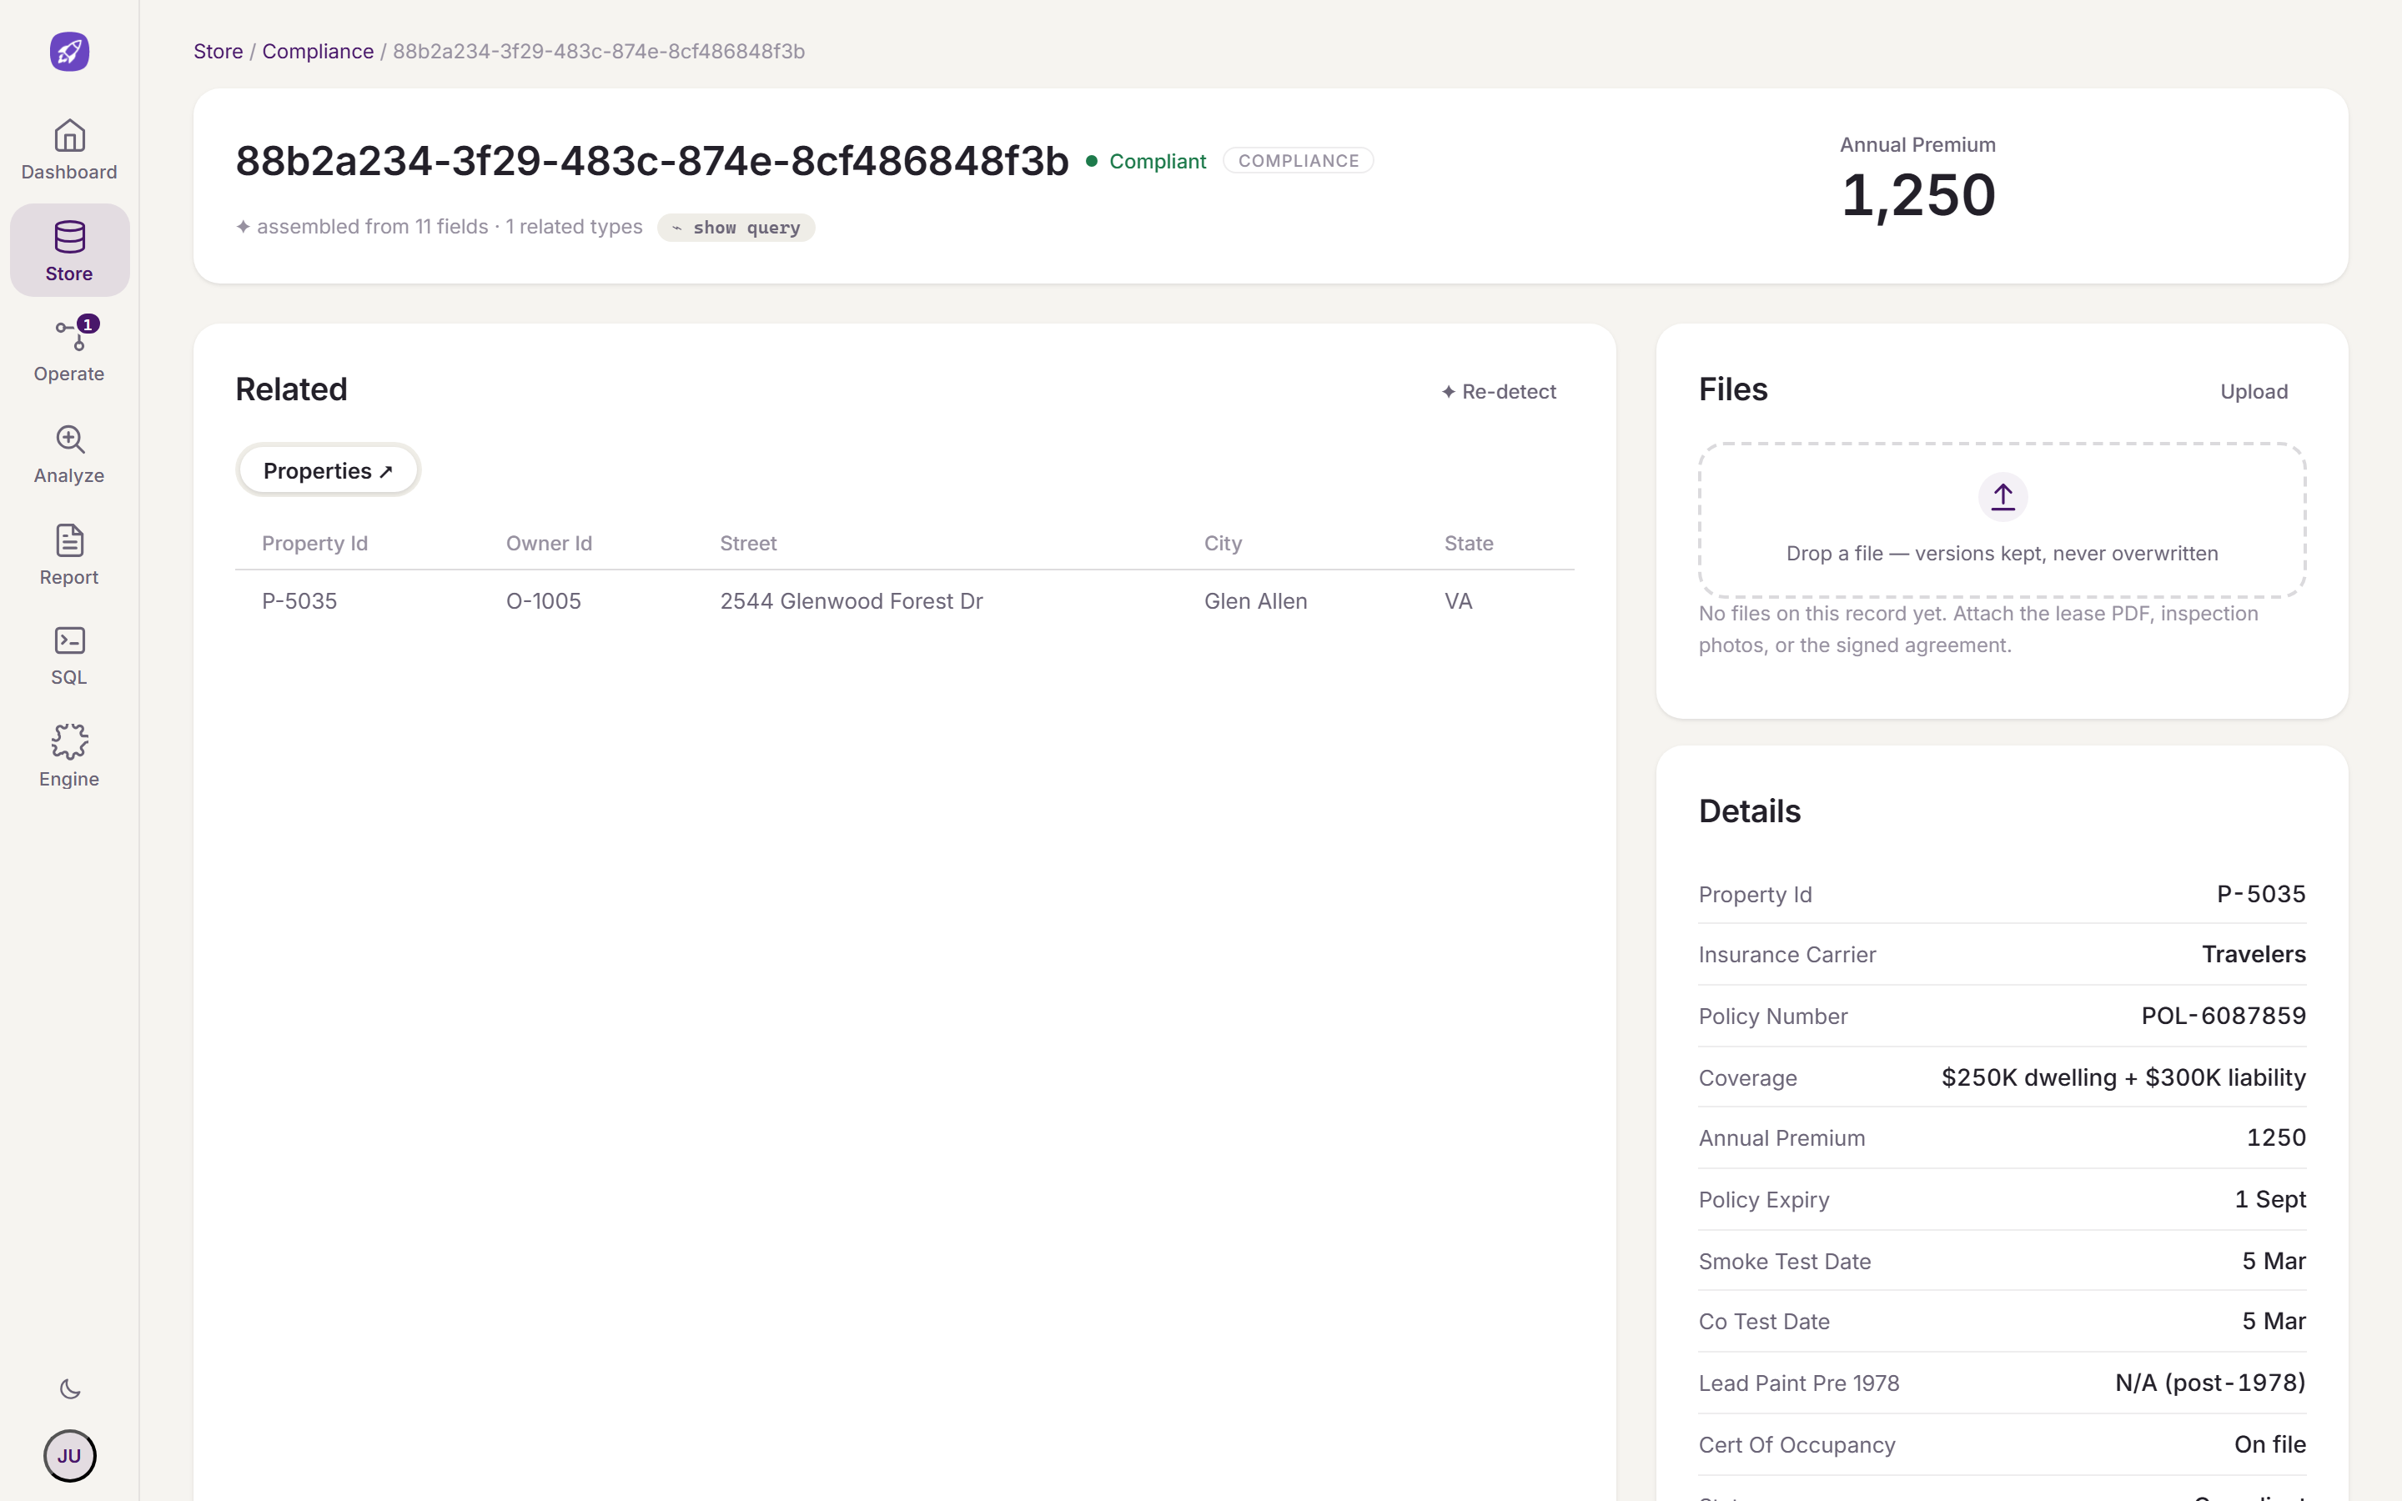Open the JU user avatar
The width and height of the screenshot is (2402, 1501).
(x=69, y=1455)
